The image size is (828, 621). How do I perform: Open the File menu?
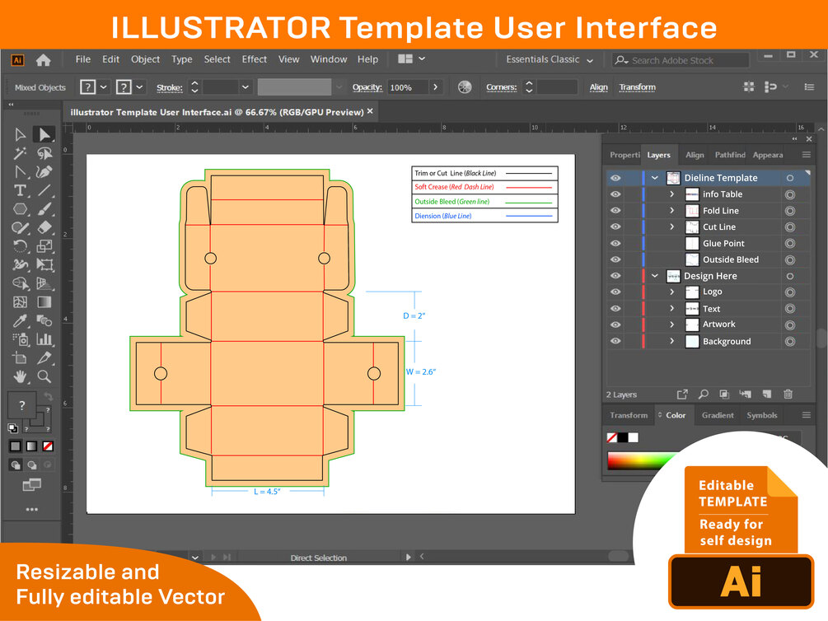click(x=83, y=59)
